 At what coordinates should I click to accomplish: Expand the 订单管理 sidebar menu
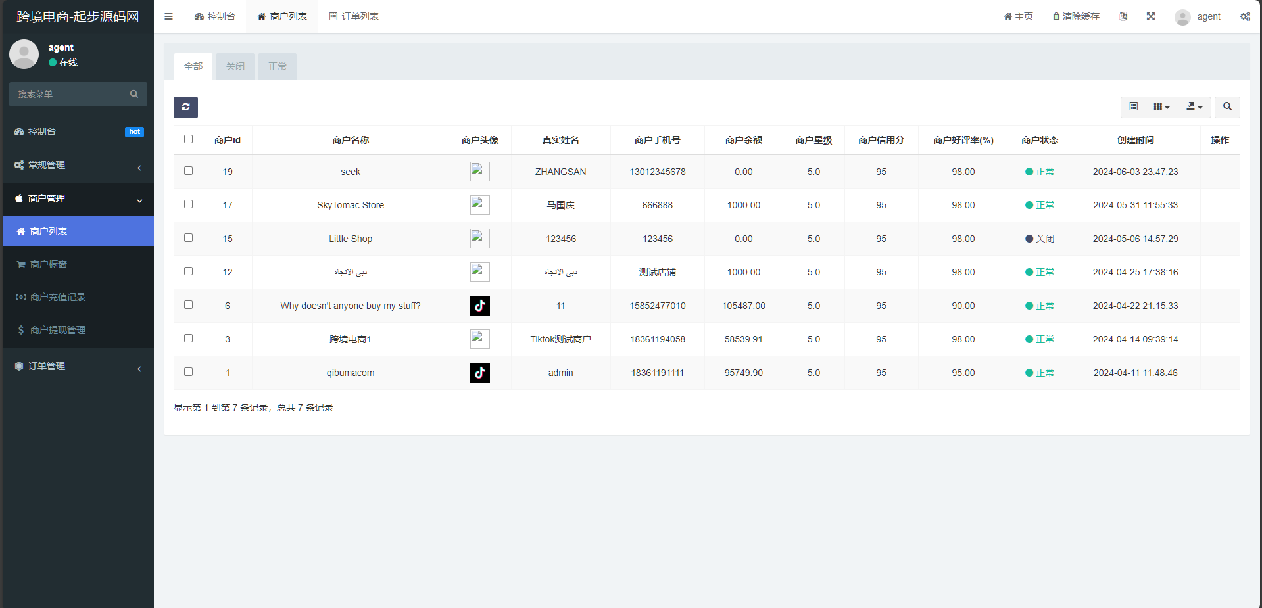(78, 366)
